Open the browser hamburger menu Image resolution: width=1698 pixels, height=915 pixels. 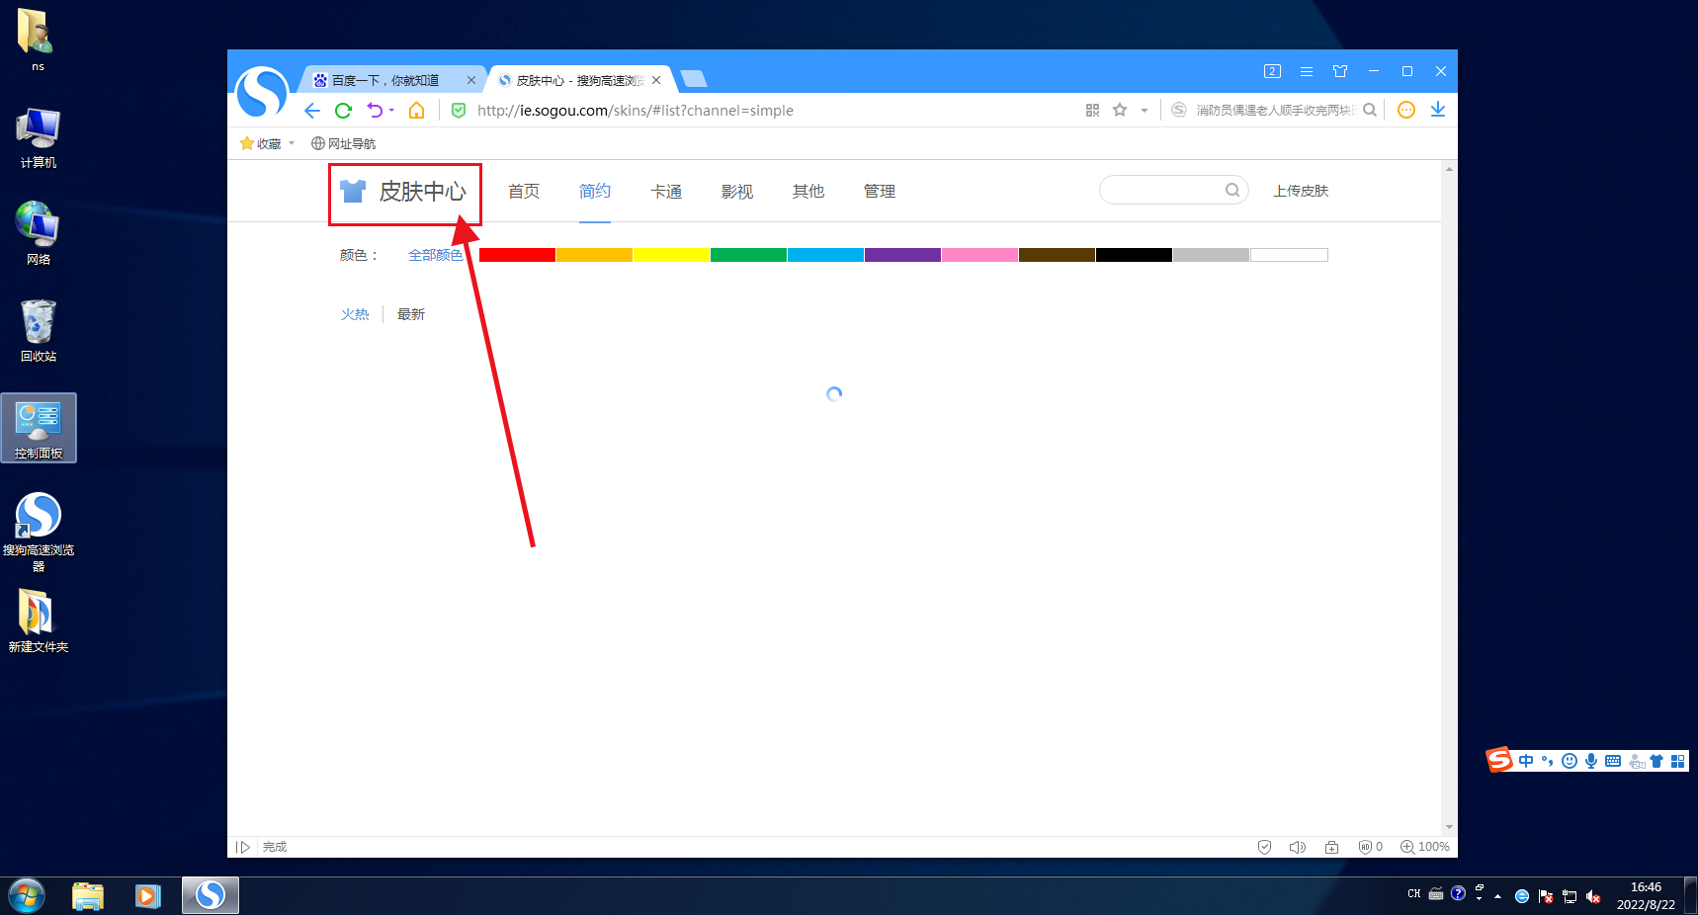pos(1307,71)
